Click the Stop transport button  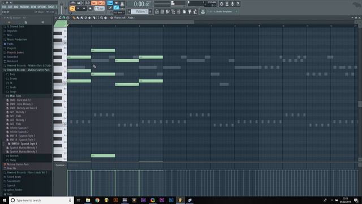[84, 8]
